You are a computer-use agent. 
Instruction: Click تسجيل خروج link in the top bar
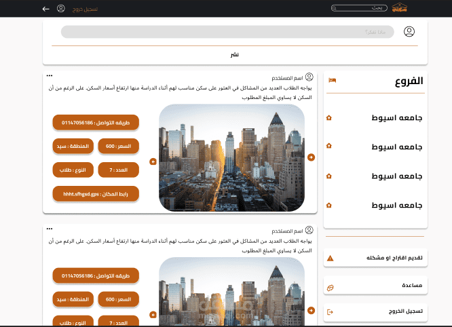pyautogui.click(x=85, y=9)
